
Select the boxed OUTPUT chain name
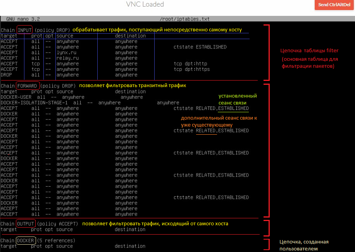tap(25, 223)
